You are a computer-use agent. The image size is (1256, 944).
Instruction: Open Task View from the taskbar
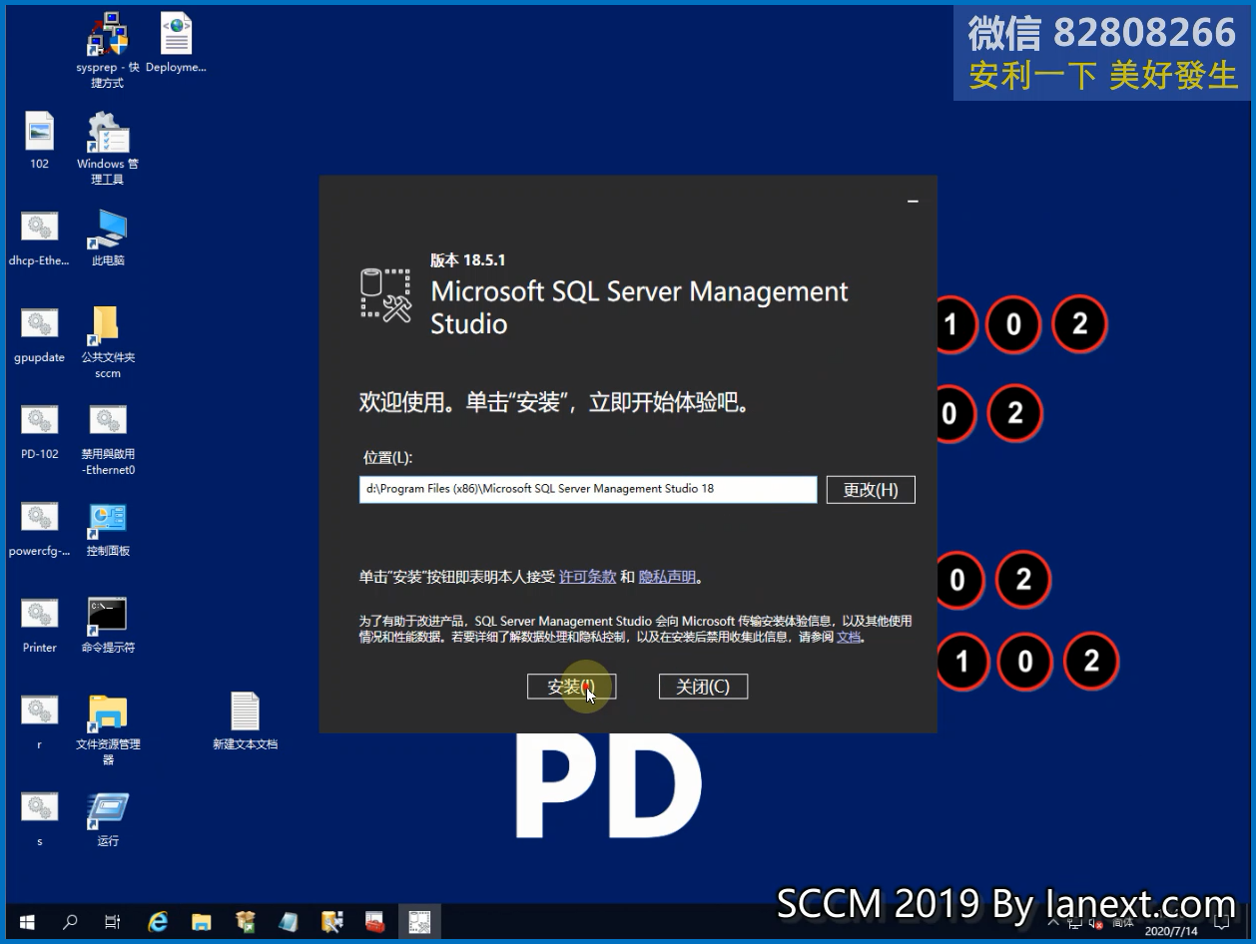tap(113, 922)
